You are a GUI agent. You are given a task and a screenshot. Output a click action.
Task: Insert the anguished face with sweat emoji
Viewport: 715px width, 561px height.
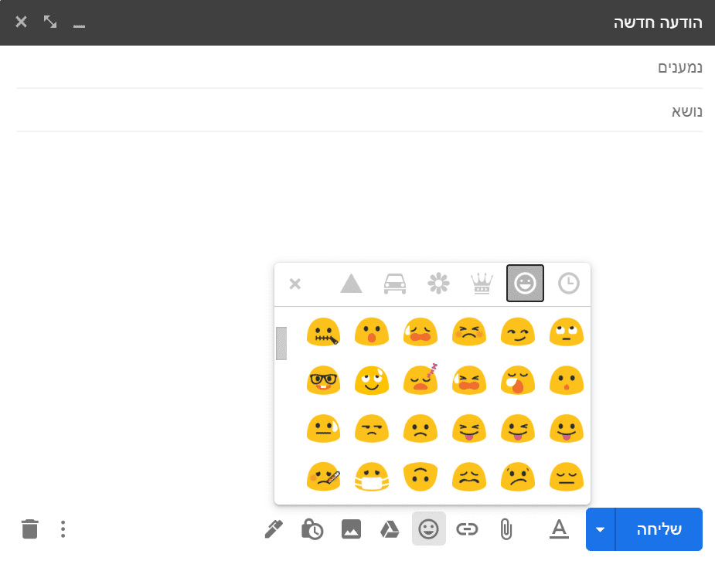click(420, 331)
